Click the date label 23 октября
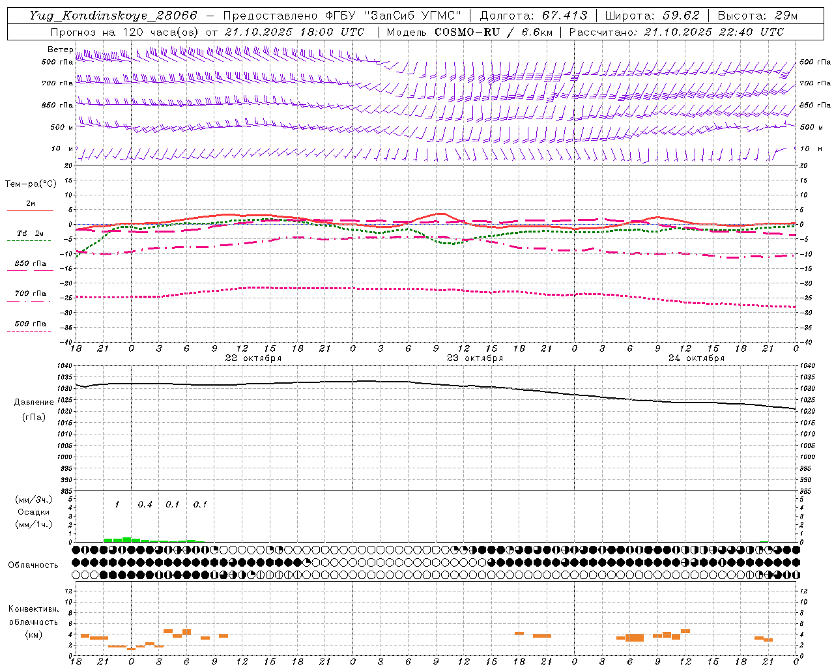This screenshot has width=834, height=667. coord(475,358)
